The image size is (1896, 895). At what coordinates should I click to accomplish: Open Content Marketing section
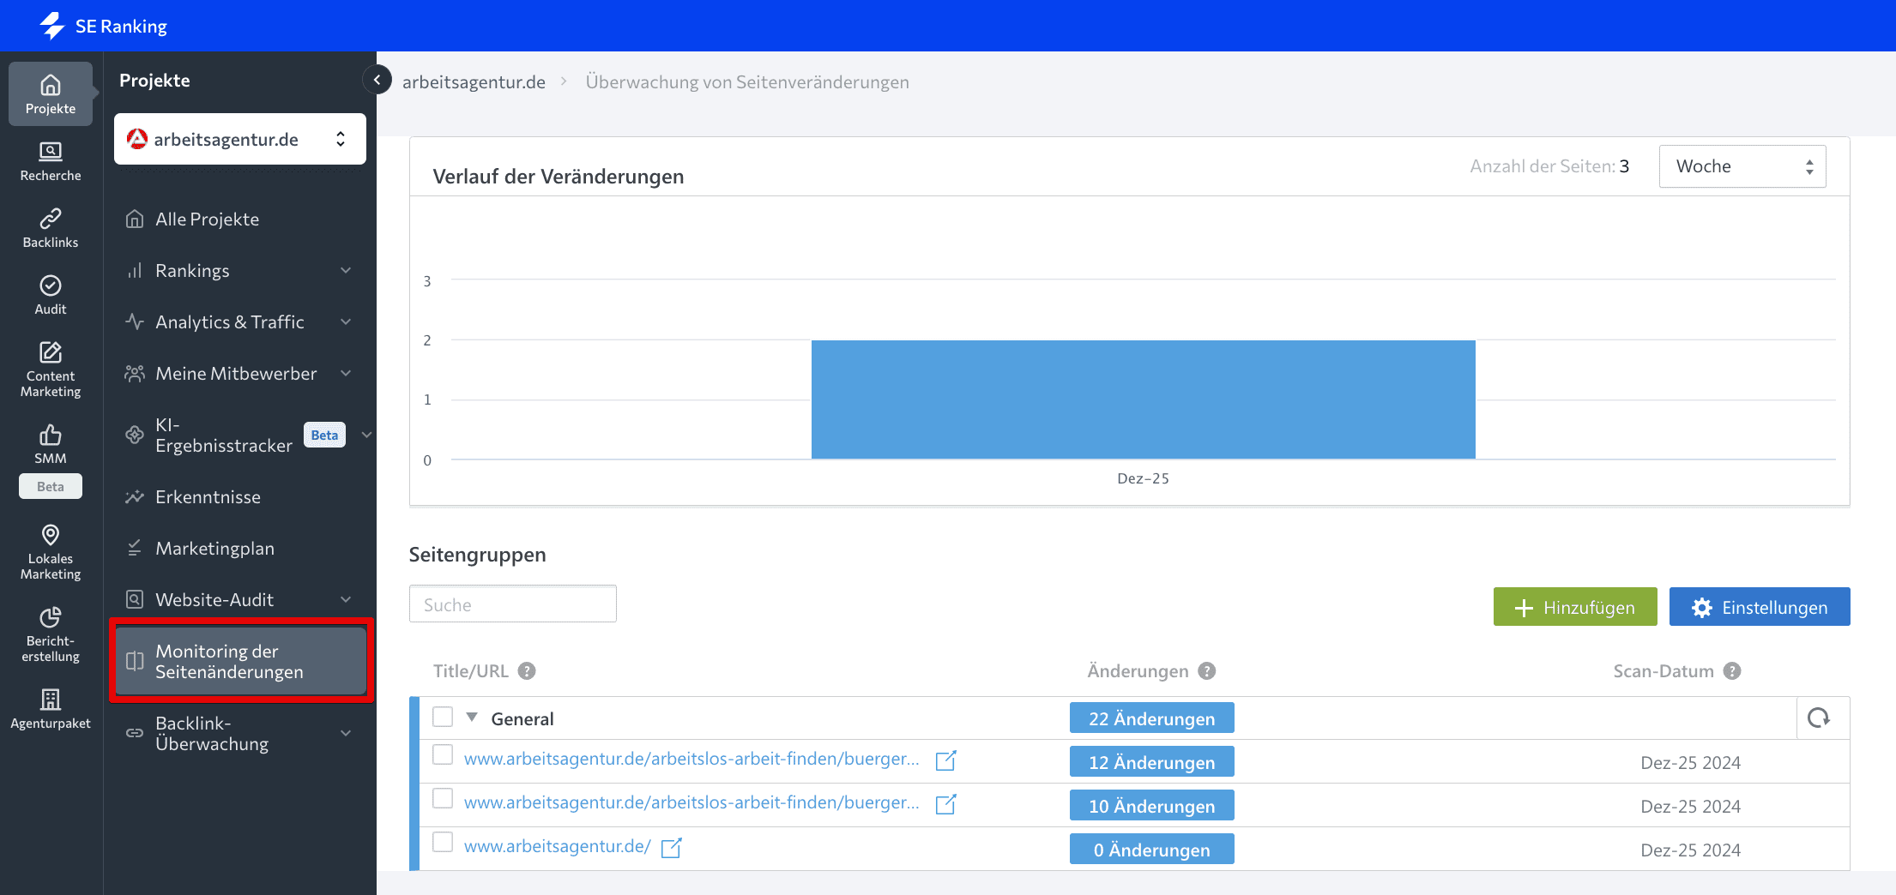(x=51, y=369)
